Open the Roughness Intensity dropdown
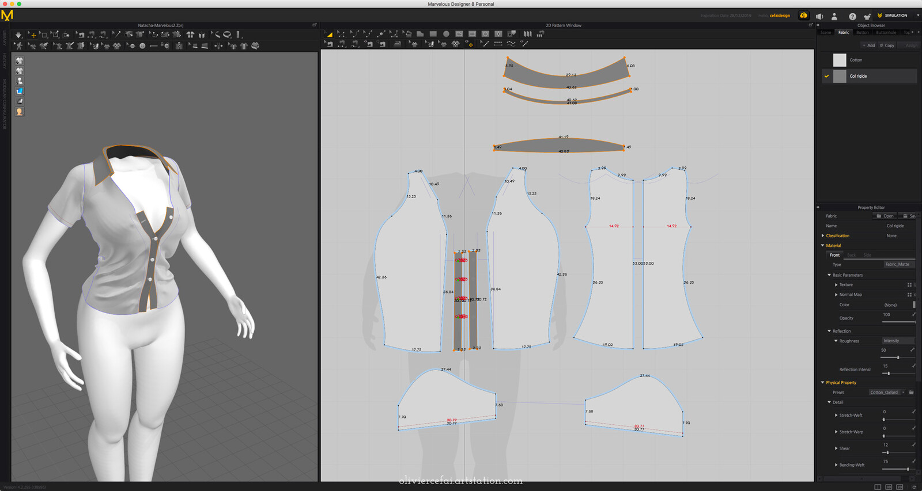Screen dimensions: 922x491 click(898, 341)
